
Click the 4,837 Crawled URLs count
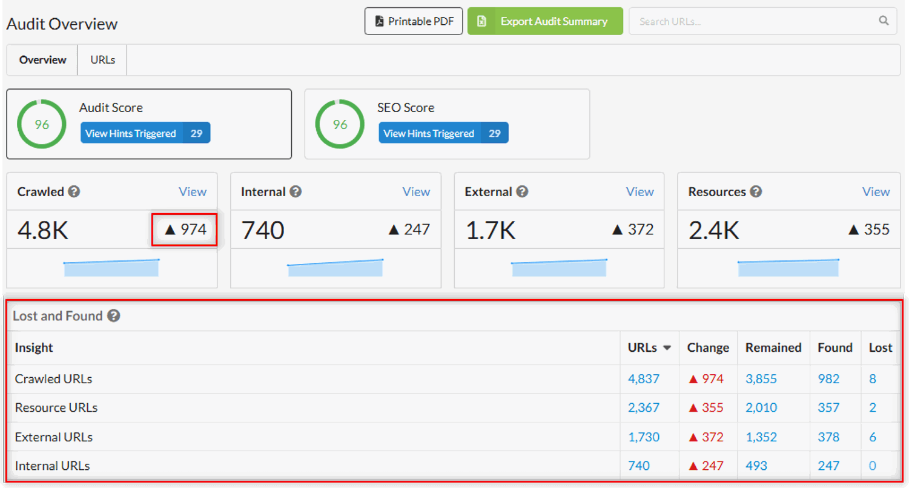pyautogui.click(x=643, y=379)
